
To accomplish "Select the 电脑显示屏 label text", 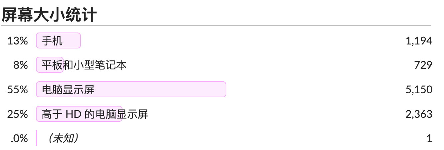I will [68, 90].
